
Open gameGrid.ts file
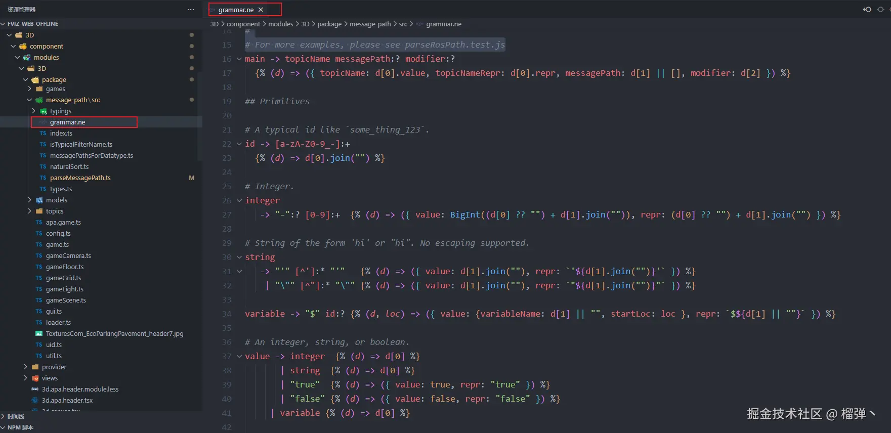[63, 278]
